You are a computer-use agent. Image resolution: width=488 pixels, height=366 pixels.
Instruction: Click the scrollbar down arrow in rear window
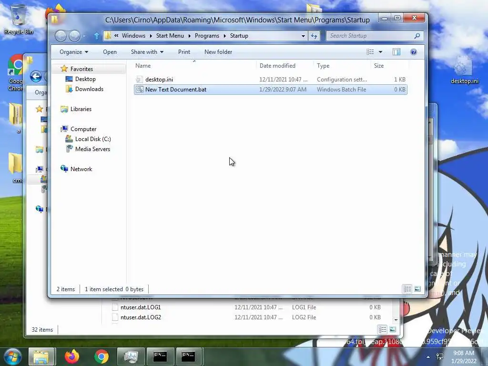pyautogui.click(x=396, y=320)
